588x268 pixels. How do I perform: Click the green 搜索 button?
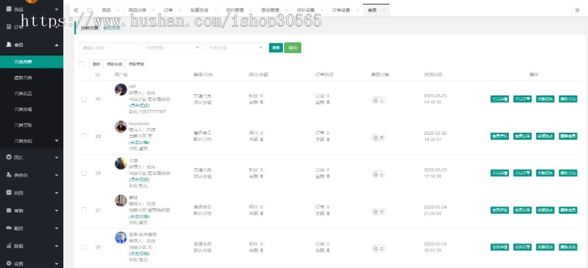[x=276, y=48]
